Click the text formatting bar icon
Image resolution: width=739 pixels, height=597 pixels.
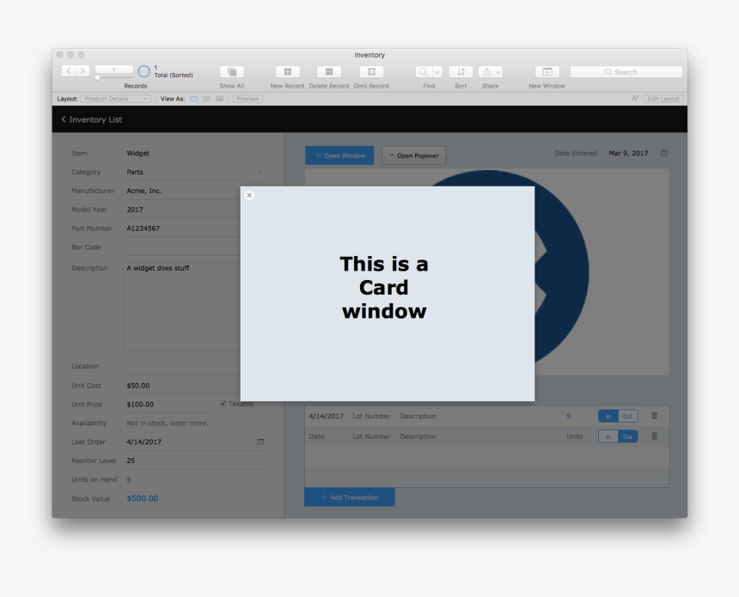pyautogui.click(x=635, y=99)
